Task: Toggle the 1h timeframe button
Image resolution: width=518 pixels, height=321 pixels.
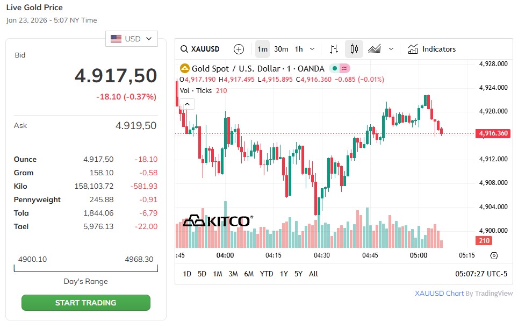Action: point(299,49)
